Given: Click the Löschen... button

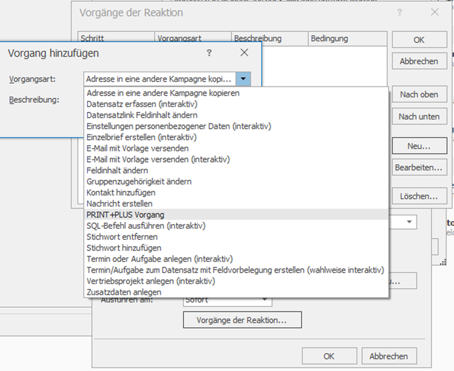Looking at the screenshot, I should (x=419, y=196).
